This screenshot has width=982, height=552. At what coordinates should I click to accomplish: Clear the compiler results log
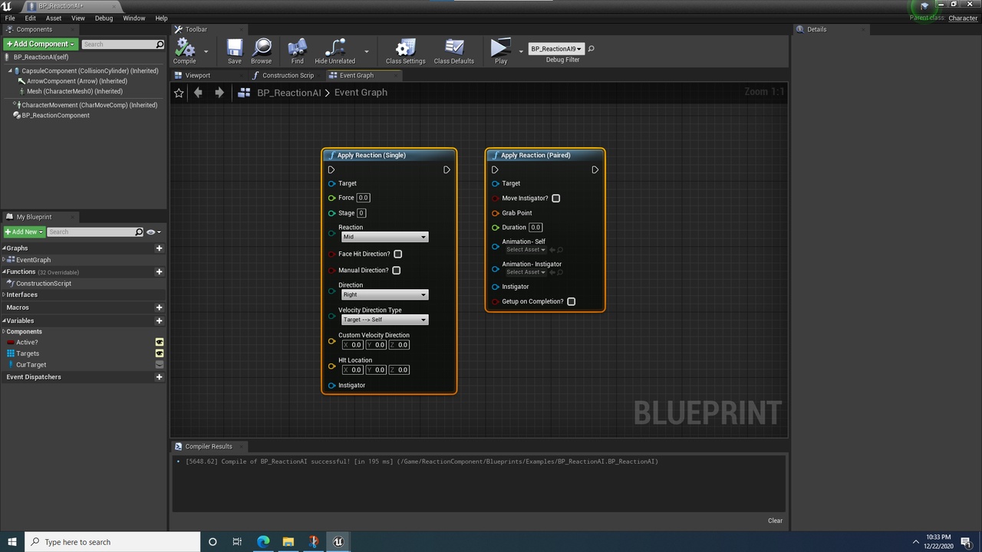coord(775,521)
